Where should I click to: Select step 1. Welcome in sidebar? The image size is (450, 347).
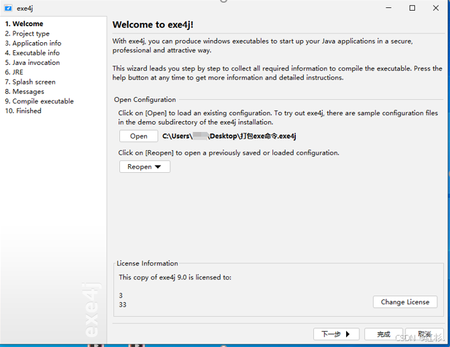[24, 24]
